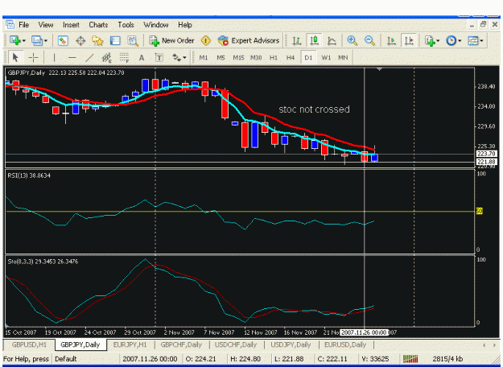Click the New Chart icon
This screenshot has height=367, width=503.
(x=14, y=41)
